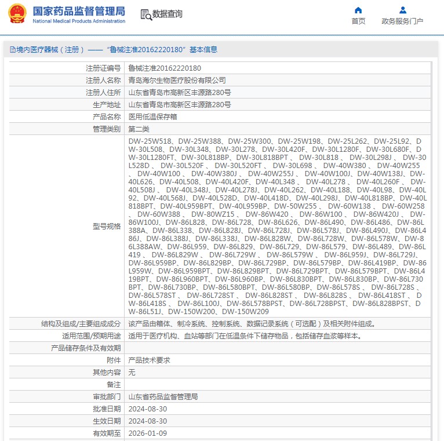Click the management category 第二类 cell
This screenshot has height=441, width=444.
pos(139,129)
